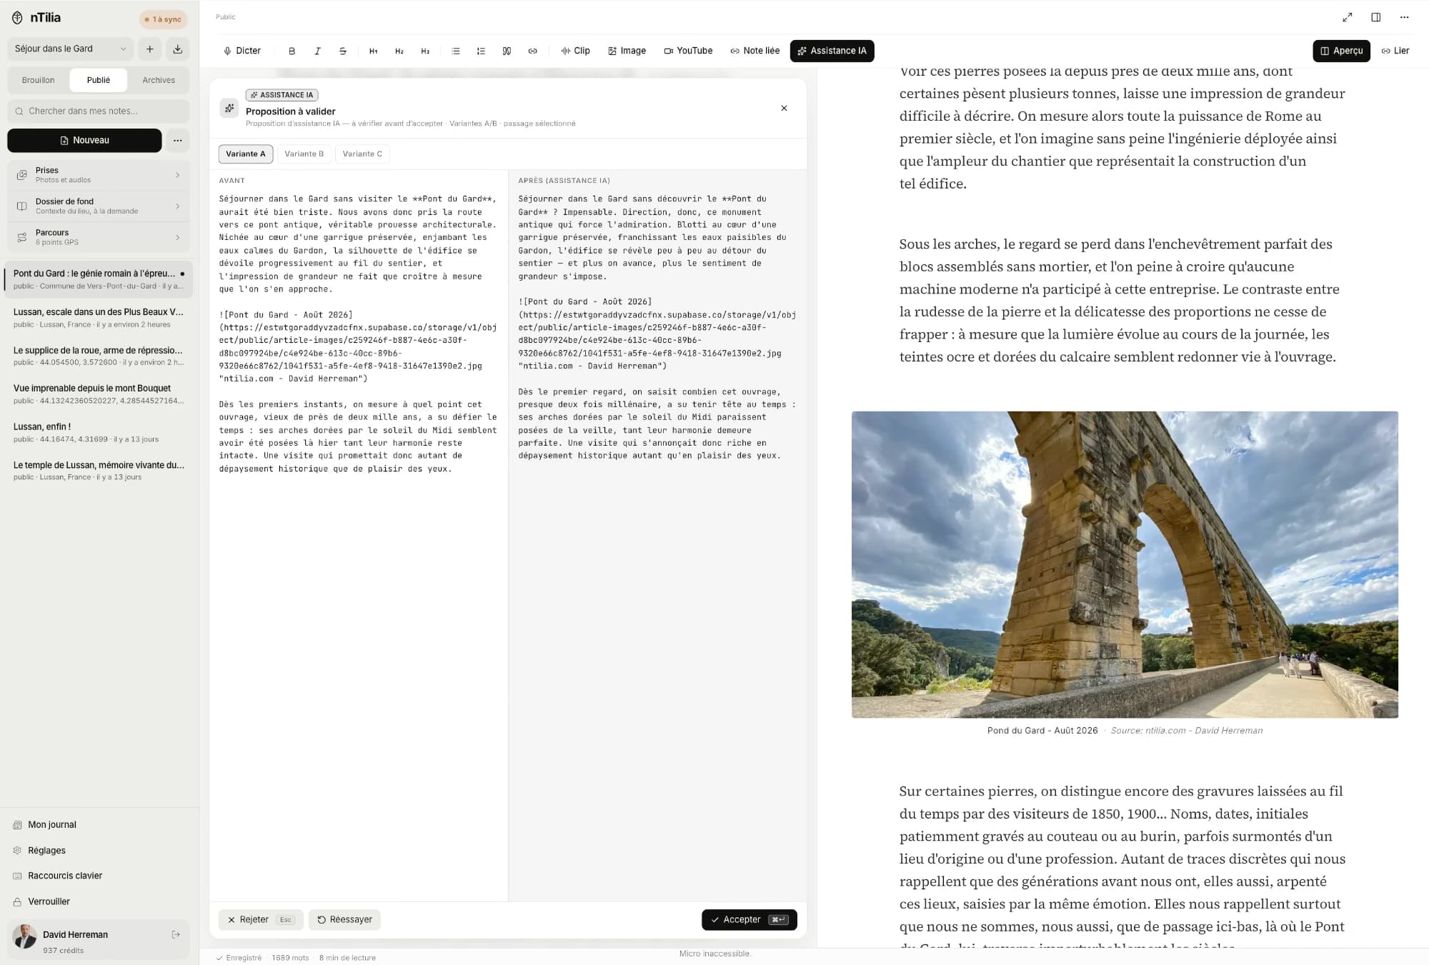1429x965 pixels.
Task: Select Variante C
Action: click(x=362, y=154)
